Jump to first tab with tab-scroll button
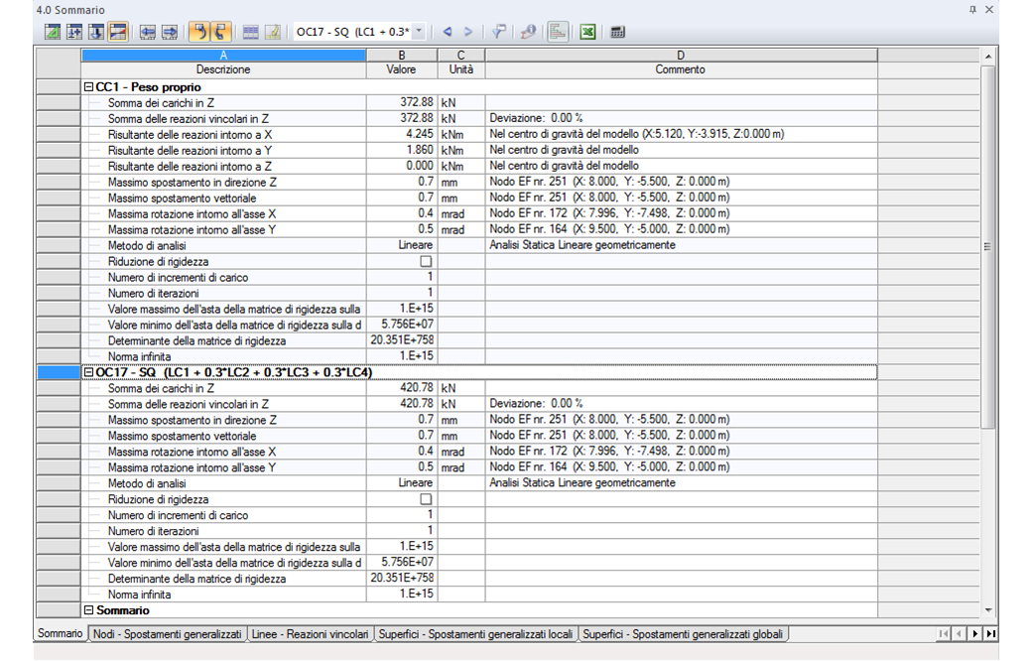Image resolution: width=1032 pixels, height=661 pixels. tap(945, 633)
